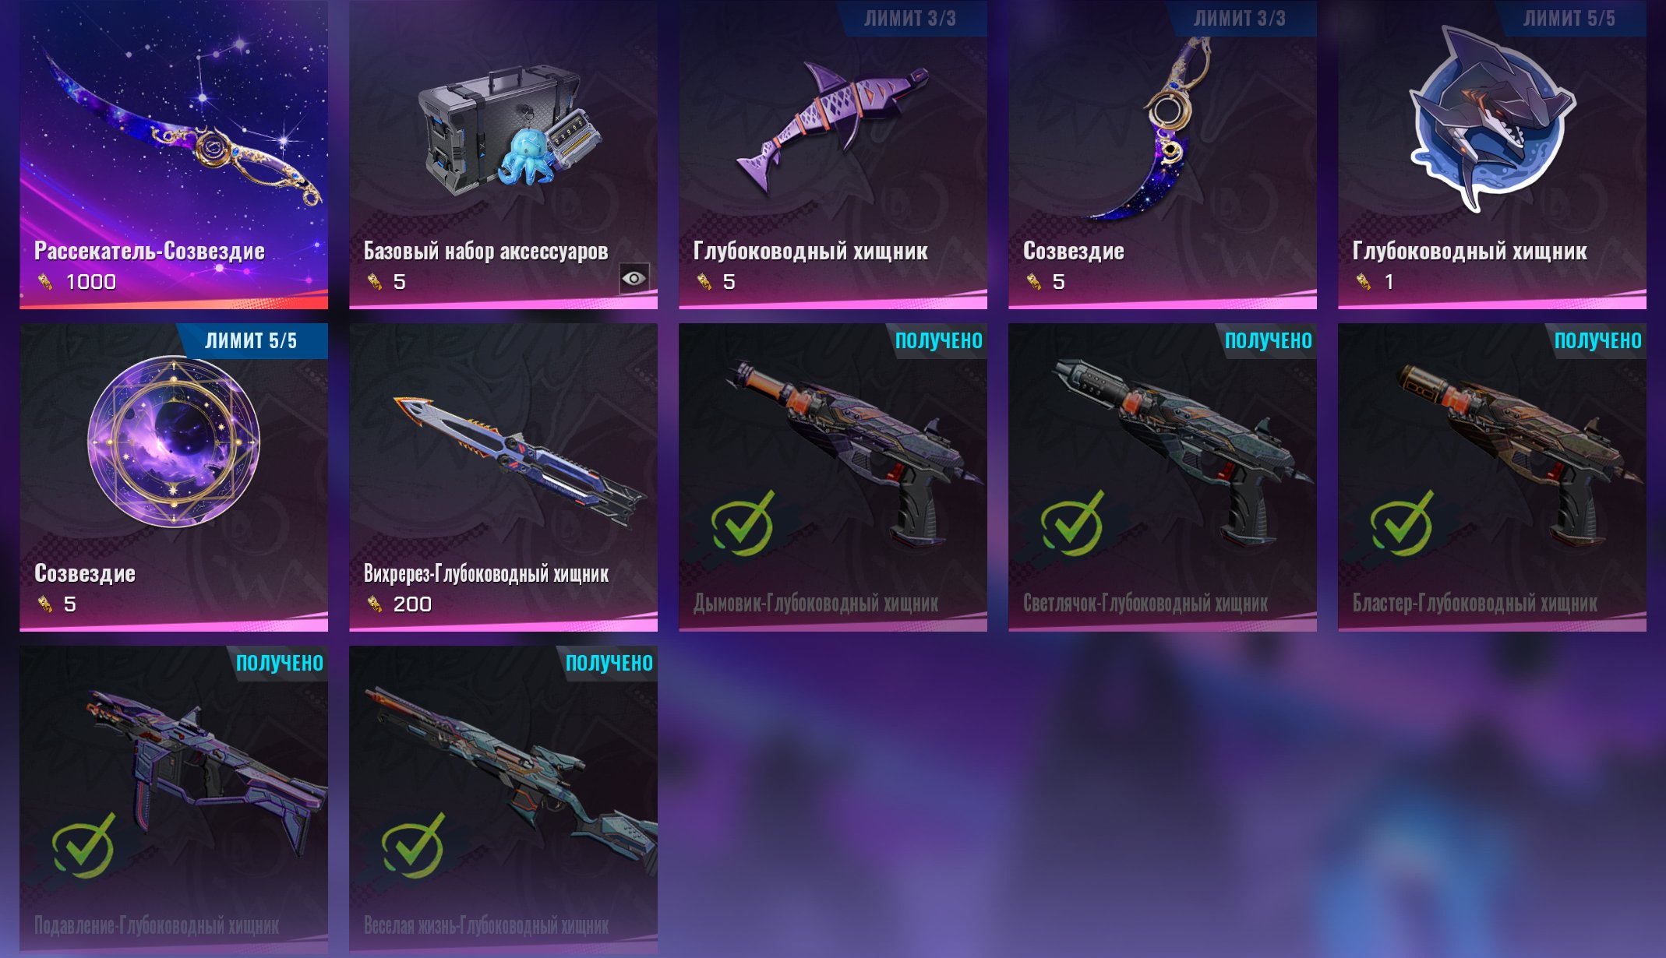Image resolution: width=1666 pixels, height=958 pixels.
Task: Click the green checkmark on Бластер-Глубоководный хищник
Action: click(x=1402, y=523)
